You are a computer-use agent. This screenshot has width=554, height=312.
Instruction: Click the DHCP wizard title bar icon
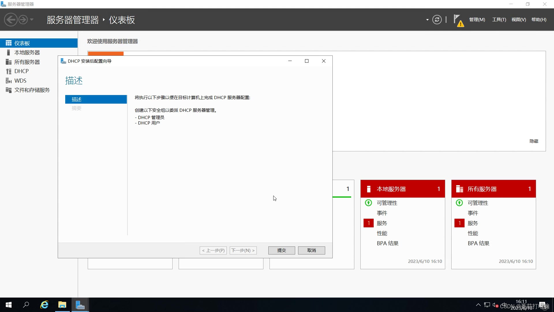63,61
